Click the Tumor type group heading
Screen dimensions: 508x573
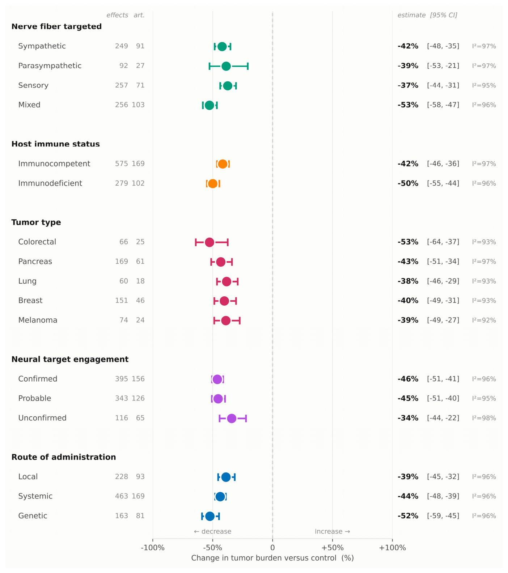point(36,222)
